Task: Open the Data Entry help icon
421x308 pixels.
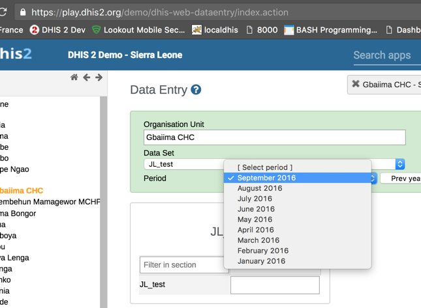Action: pos(196,91)
